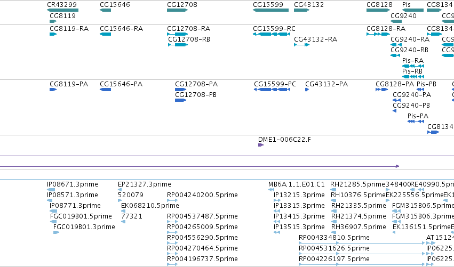Select the 520079 feature label
The width and height of the screenshot is (454, 267).
tap(131, 195)
